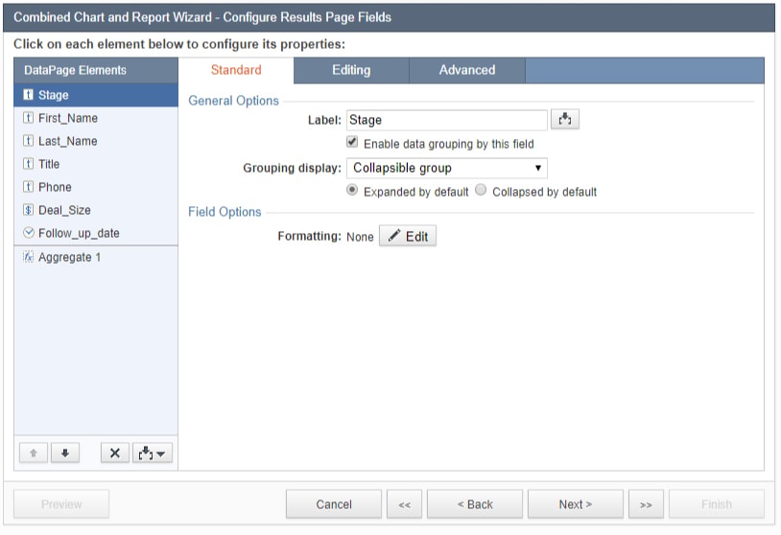Delete selected element with X button

pos(114,454)
